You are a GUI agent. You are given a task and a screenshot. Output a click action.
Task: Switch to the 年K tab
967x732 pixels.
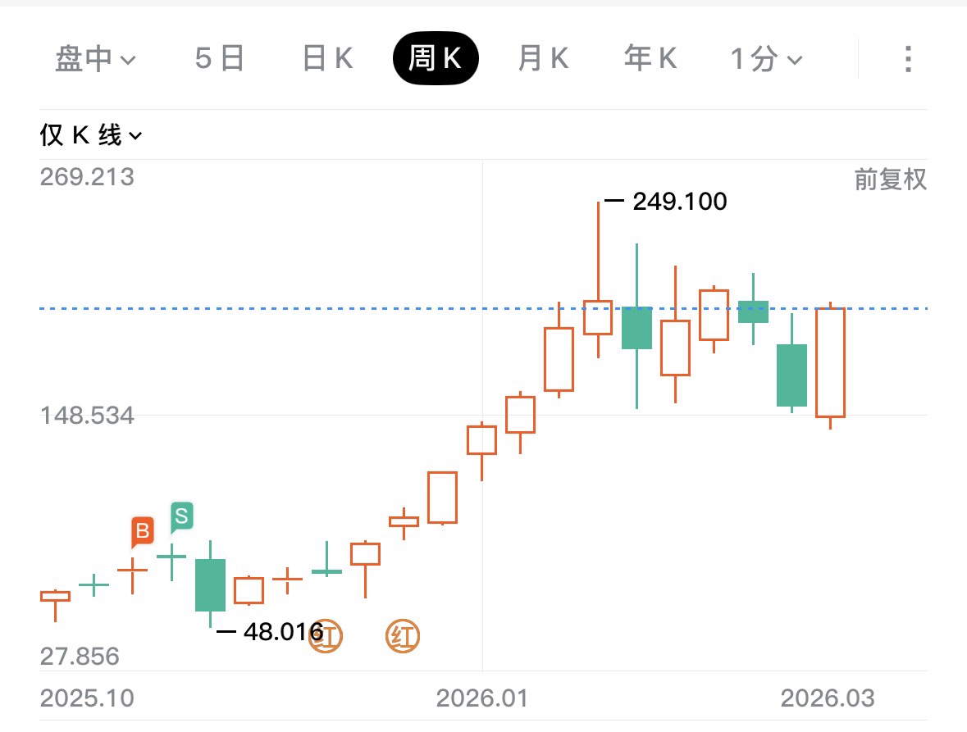point(650,59)
